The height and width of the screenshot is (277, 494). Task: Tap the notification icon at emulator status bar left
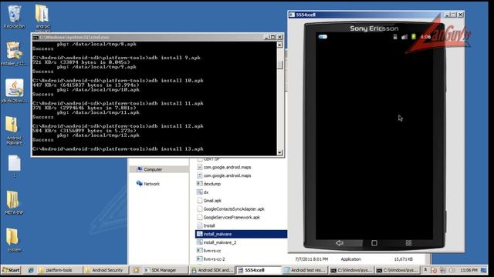tap(323, 37)
